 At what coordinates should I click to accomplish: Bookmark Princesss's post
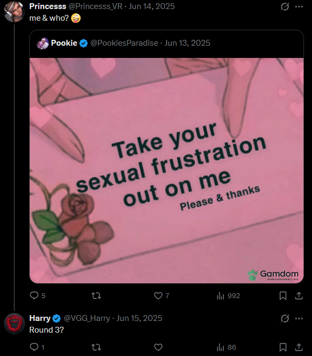(x=283, y=295)
